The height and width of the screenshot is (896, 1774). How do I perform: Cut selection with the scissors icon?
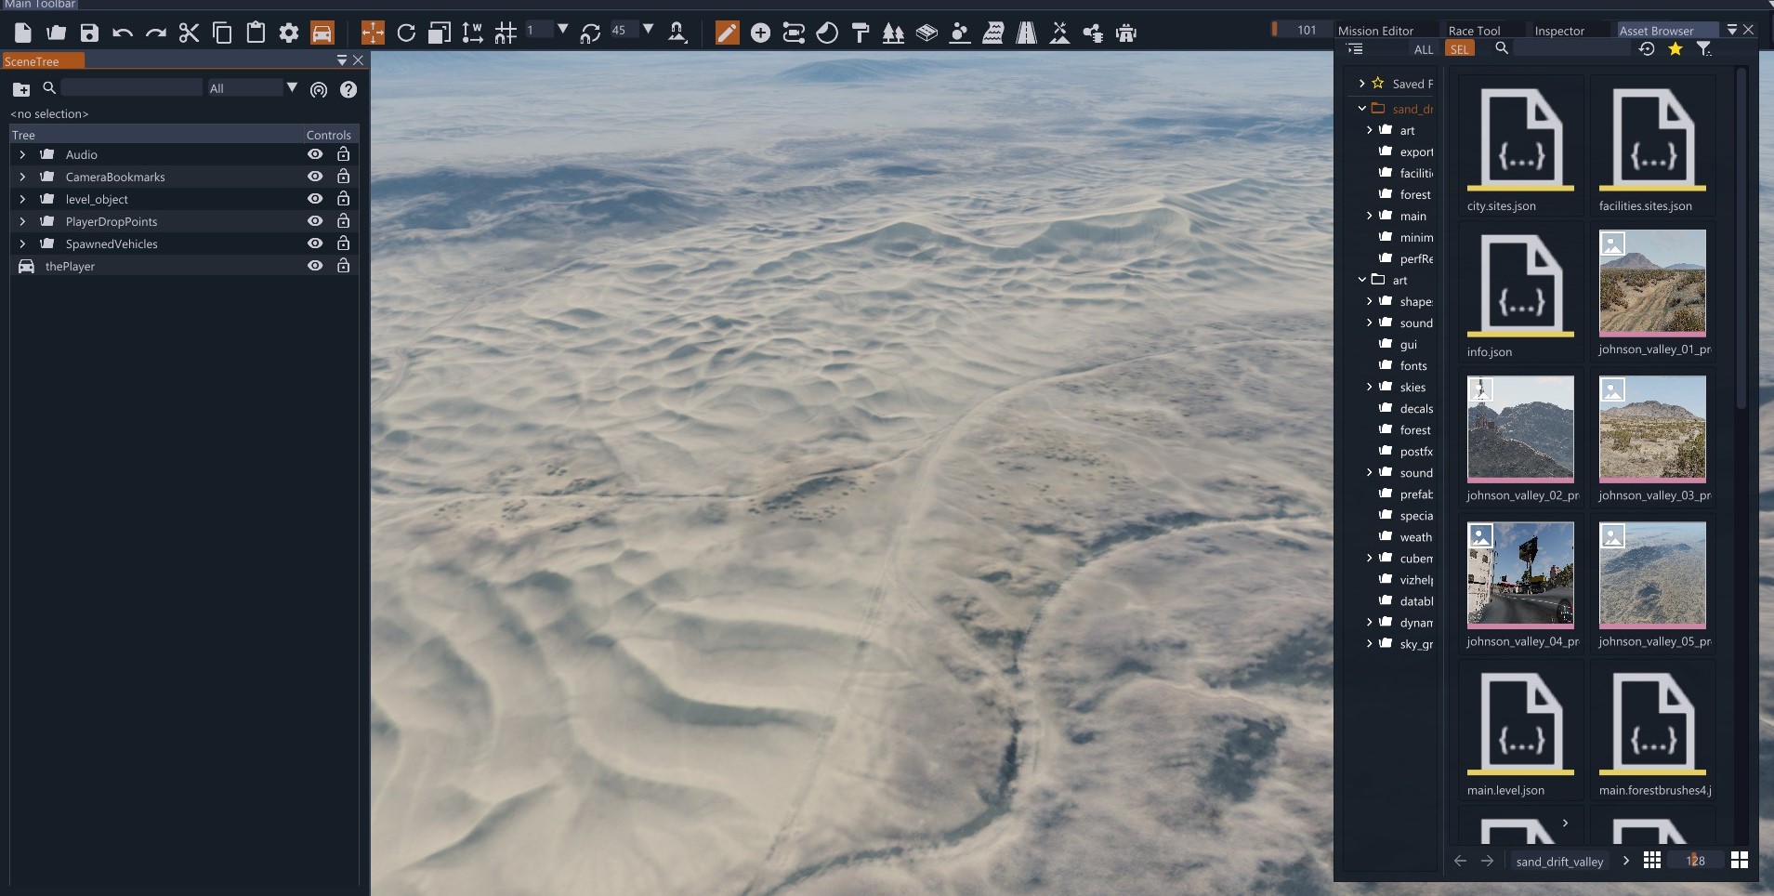coord(190,33)
